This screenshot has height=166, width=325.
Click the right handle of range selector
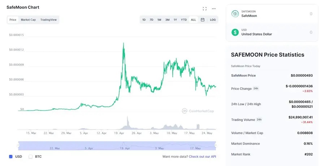(x=216, y=145)
